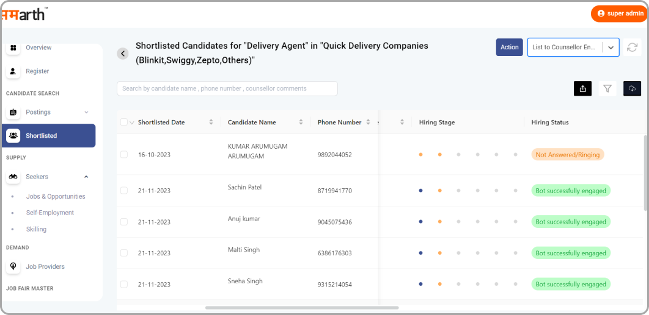The width and height of the screenshot is (649, 315).
Task: Click the cloud download icon button
Action: (632, 89)
